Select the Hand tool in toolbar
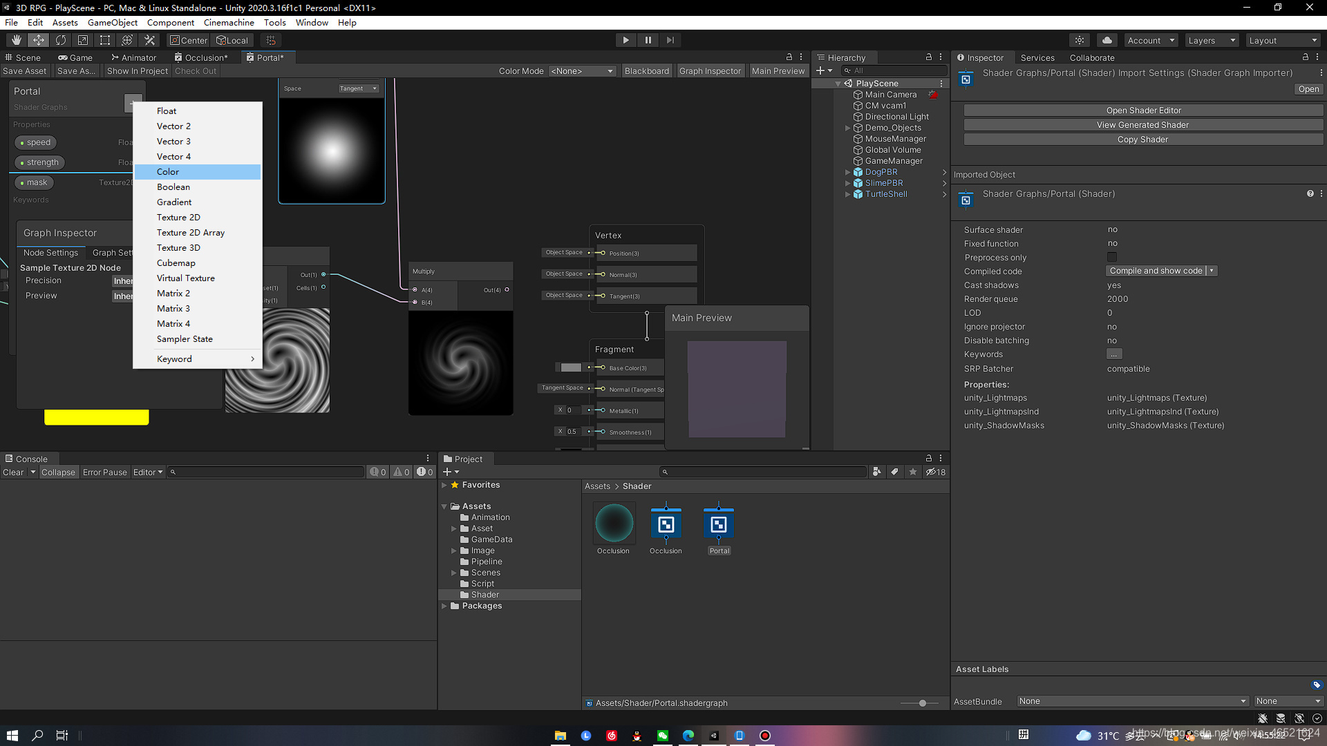 point(17,40)
